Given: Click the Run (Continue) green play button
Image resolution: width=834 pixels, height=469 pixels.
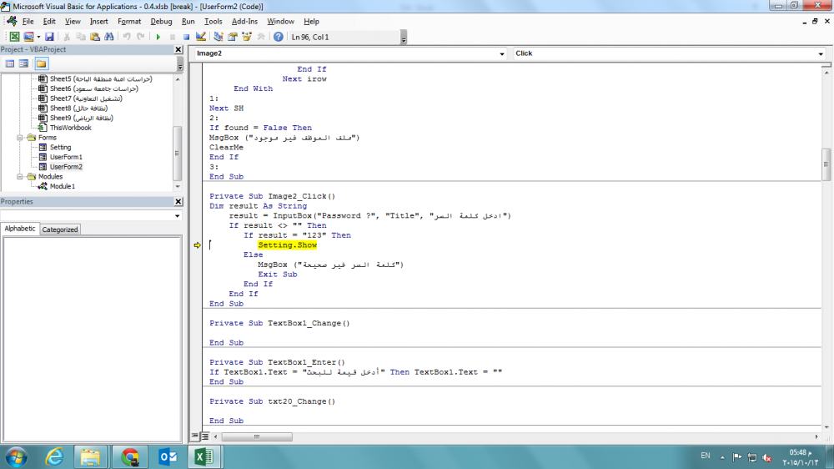Looking at the screenshot, I should (x=158, y=37).
